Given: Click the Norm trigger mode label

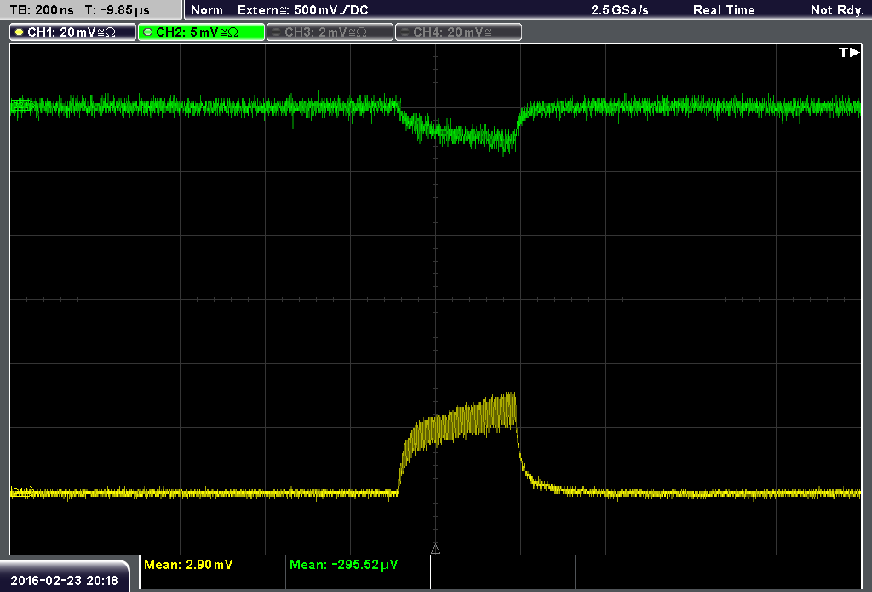Looking at the screenshot, I should tap(207, 10).
